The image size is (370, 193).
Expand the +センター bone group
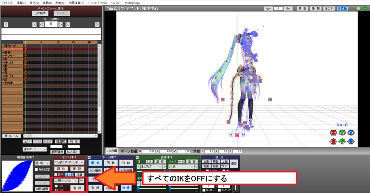pyautogui.click(x=9, y=56)
